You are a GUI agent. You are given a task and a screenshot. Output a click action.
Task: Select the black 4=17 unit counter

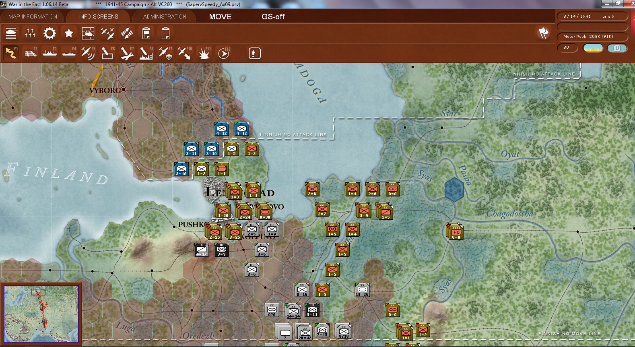(x=202, y=250)
